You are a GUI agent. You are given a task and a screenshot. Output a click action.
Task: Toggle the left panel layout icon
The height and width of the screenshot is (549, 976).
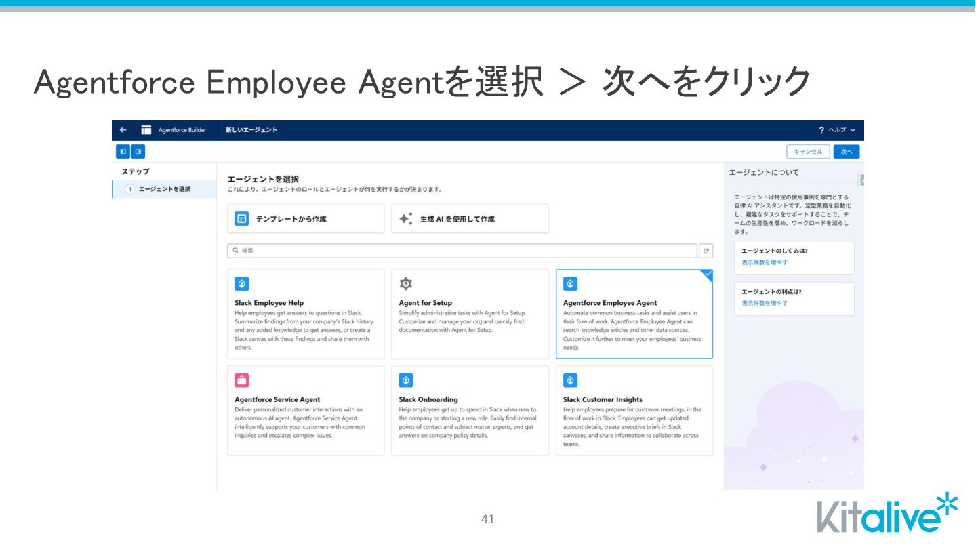tap(123, 152)
